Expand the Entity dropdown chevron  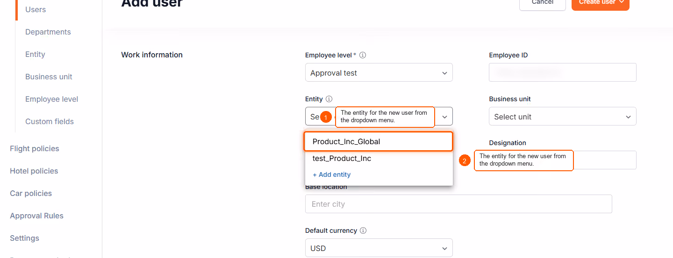444,117
